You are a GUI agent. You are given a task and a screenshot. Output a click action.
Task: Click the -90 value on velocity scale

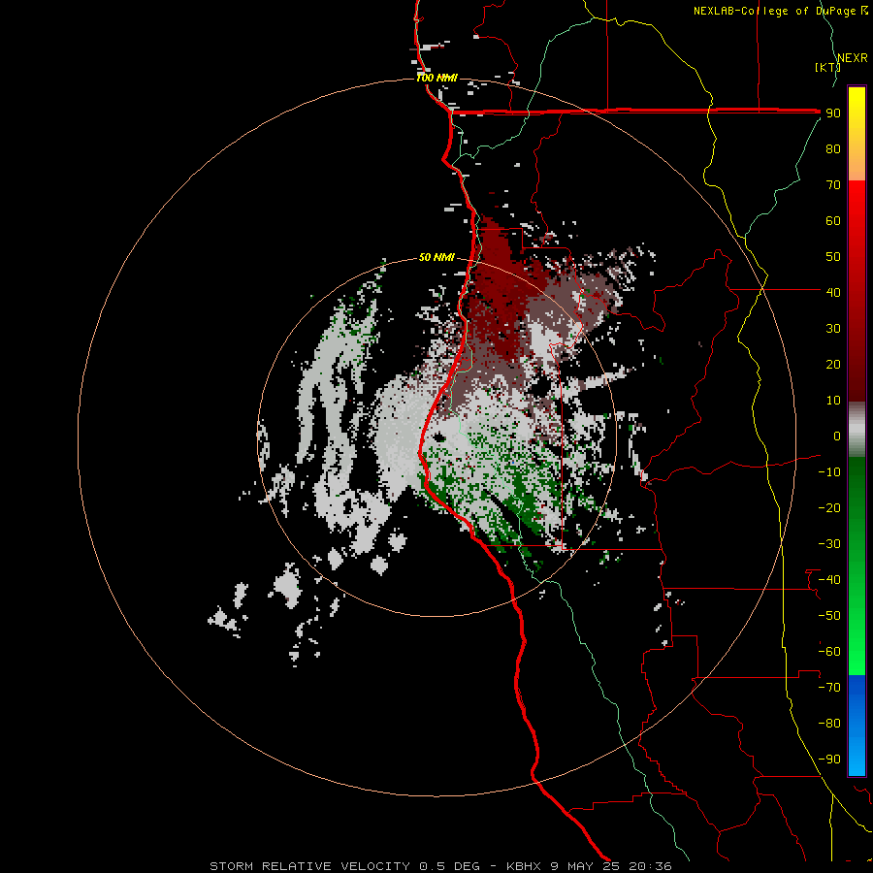pos(829,760)
